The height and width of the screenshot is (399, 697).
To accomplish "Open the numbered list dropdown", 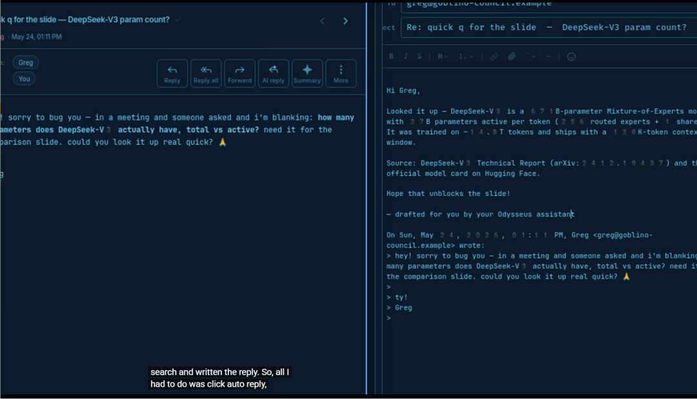I will pyautogui.click(x=466, y=56).
